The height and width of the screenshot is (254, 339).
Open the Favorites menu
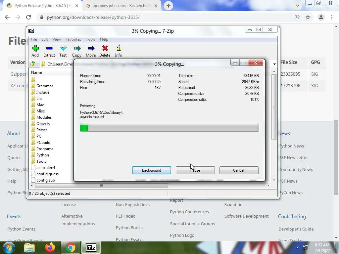tap(73, 39)
